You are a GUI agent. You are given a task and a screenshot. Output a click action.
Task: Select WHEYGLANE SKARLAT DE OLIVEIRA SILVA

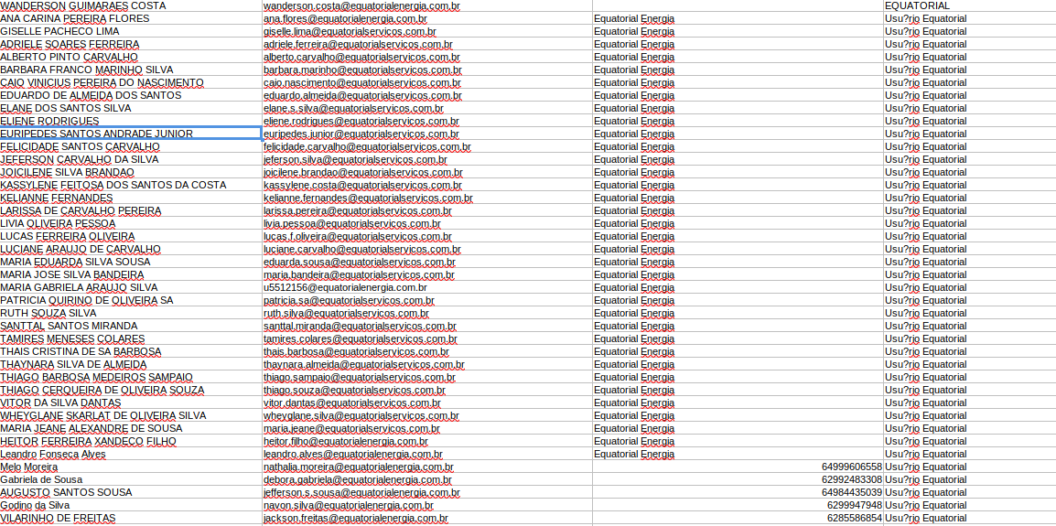[103, 415]
